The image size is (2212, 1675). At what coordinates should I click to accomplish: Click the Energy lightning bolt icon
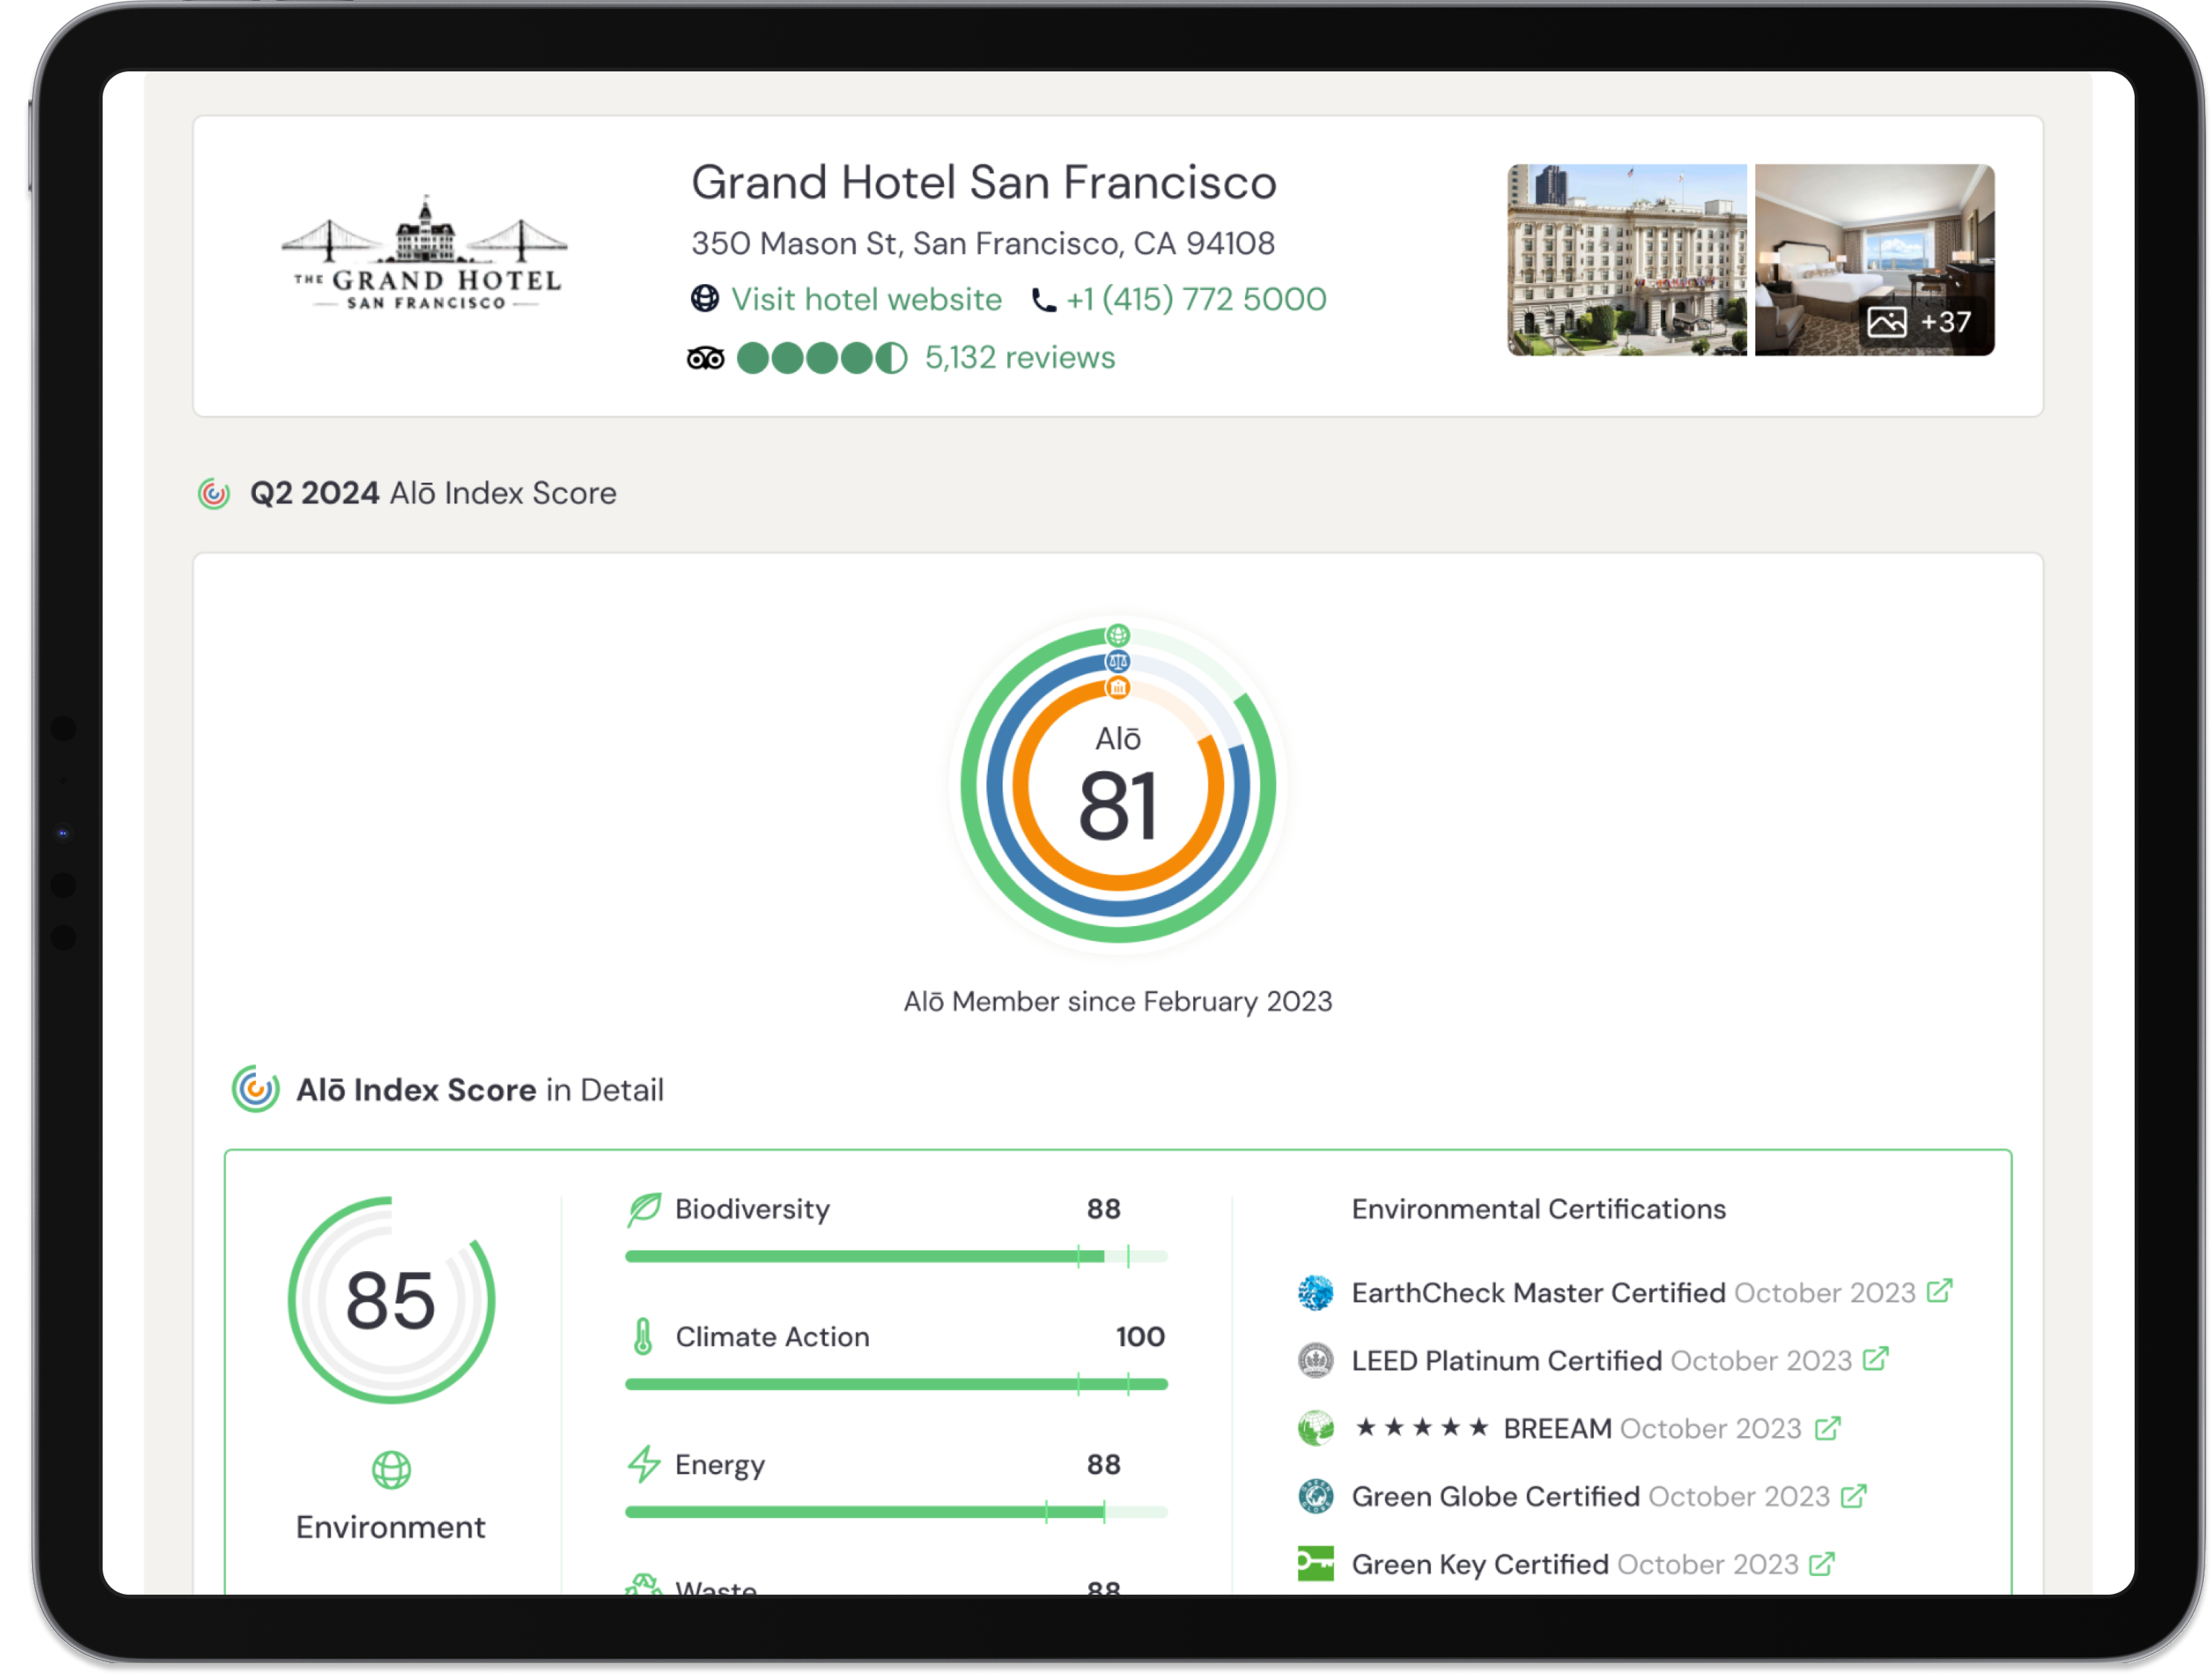pos(644,1465)
